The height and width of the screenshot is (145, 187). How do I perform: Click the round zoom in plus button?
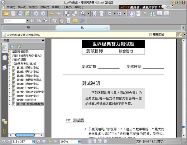tap(119, 13)
